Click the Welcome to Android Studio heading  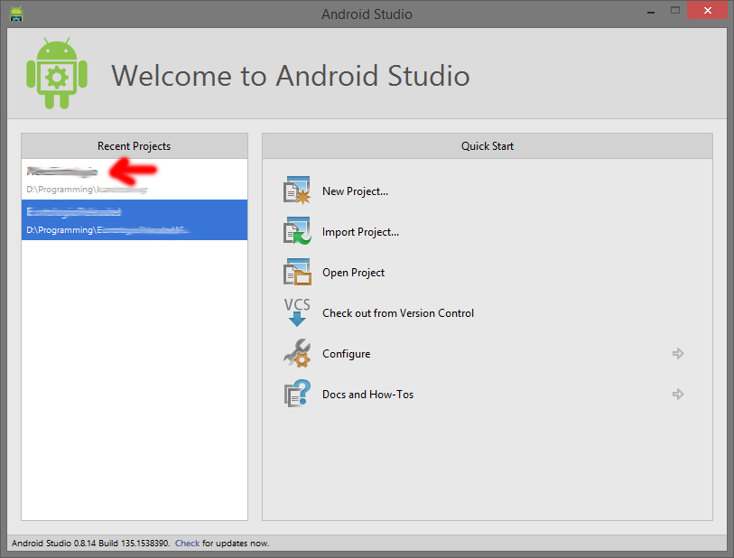[290, 75]
